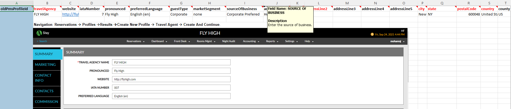
Task: Open the Settings dropdown menu
Action: (291, 41)
